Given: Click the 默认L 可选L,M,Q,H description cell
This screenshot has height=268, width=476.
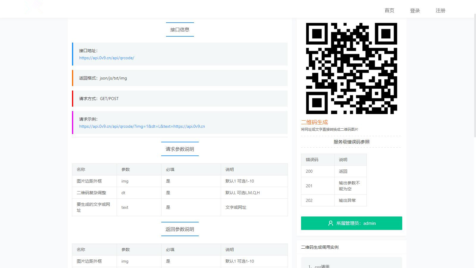Looking at the screenshot, I should coord(254,193).
